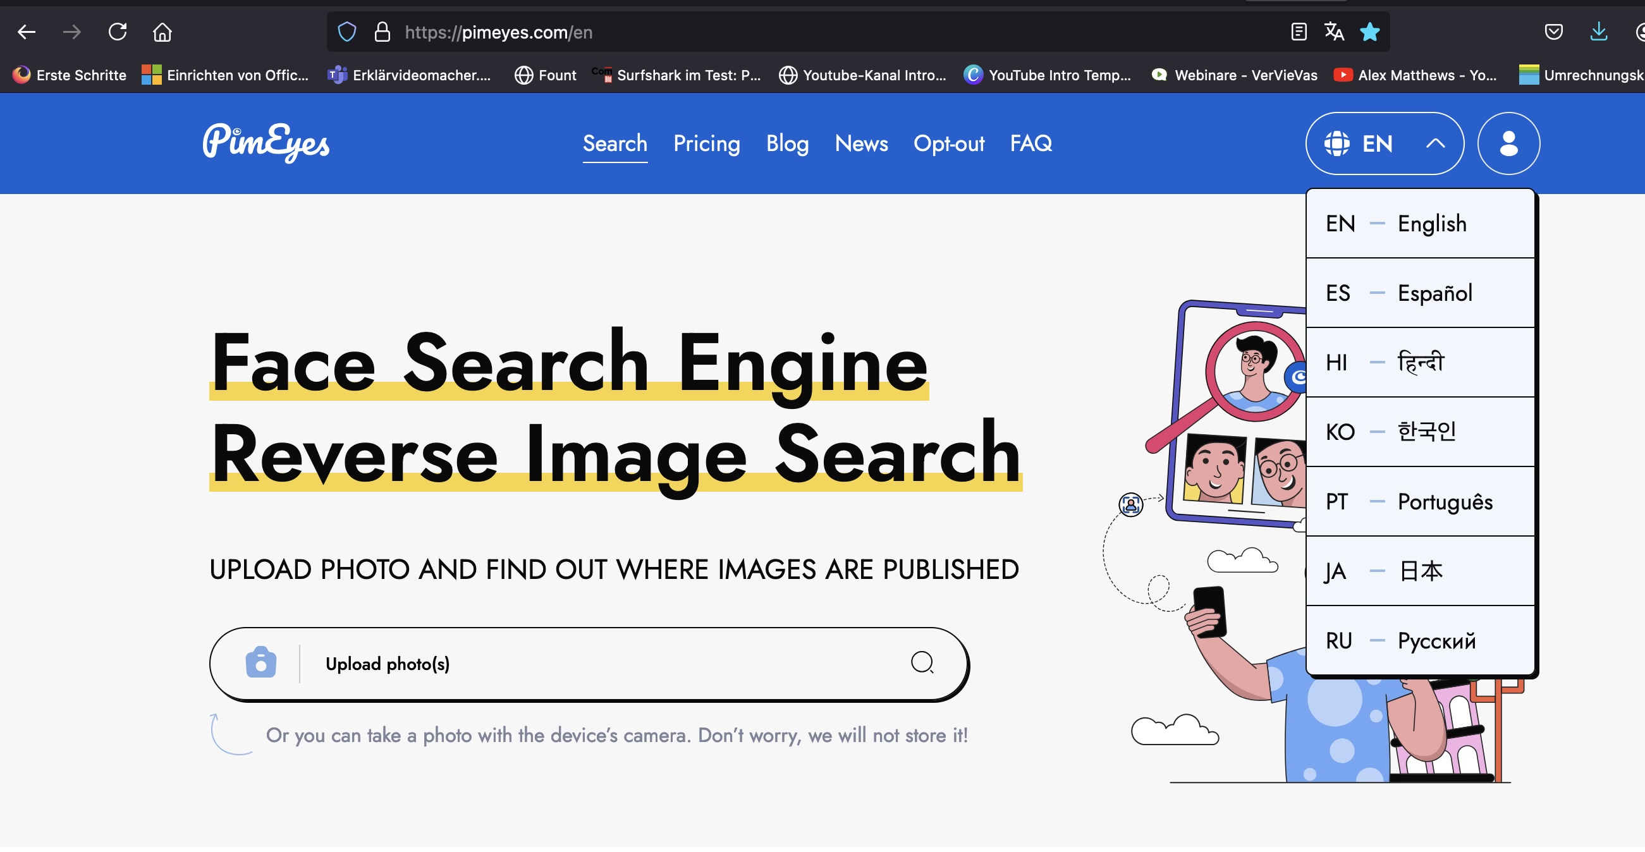Choose Hindi (HI) language option

tap(1420, 363)
